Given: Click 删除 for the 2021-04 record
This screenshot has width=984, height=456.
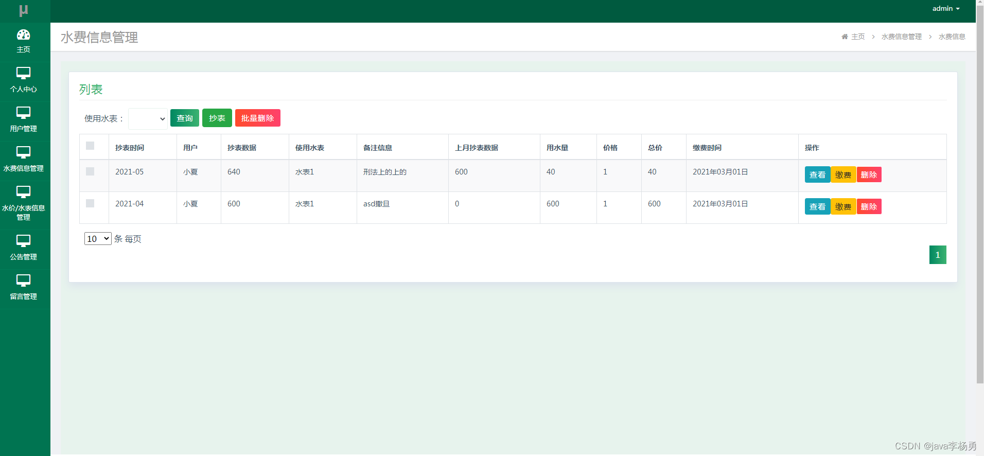Looking at the screenshot, I should click(x=869, y=206).
